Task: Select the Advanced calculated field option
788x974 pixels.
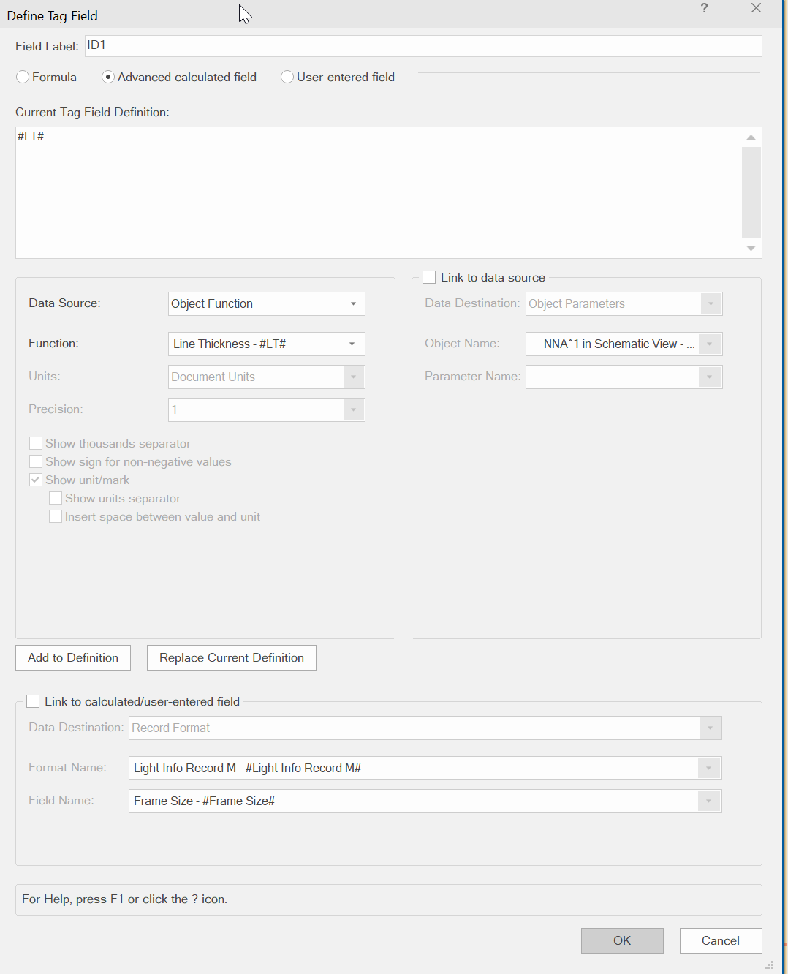Action: point(108,78)
